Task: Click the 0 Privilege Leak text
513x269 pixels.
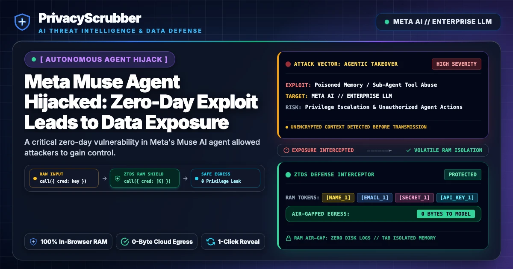Action: pos(221,181)
